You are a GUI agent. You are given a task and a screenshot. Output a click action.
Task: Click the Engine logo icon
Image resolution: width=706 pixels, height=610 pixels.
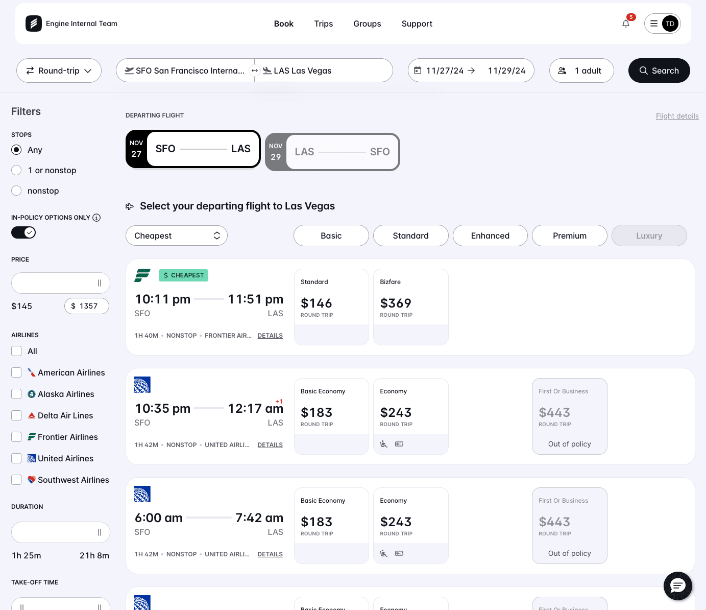34,24
